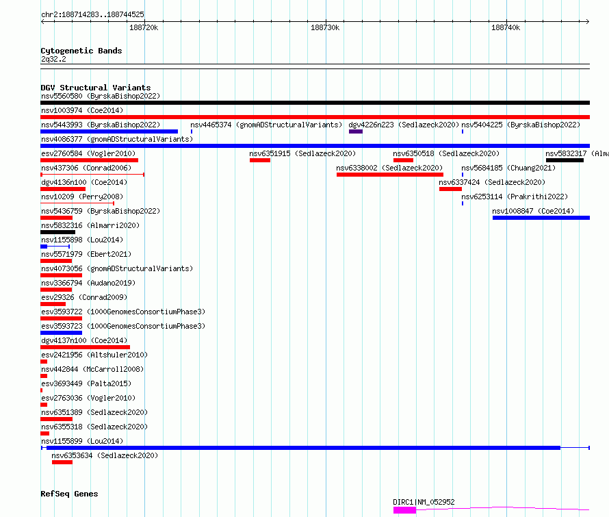The width and height of the screenshot is (609, 517).
Task: Select dgv4136n100 (Coe2014) label
Action: (84, 182)
